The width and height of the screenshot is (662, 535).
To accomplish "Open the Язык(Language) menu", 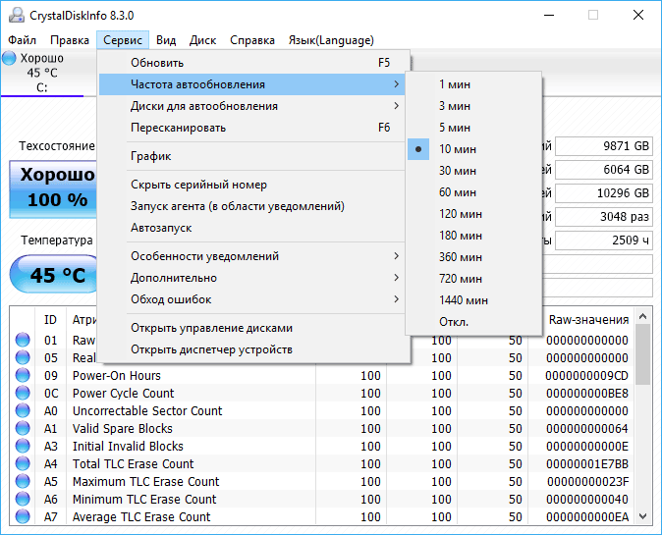I will click(x=331, y=40).
